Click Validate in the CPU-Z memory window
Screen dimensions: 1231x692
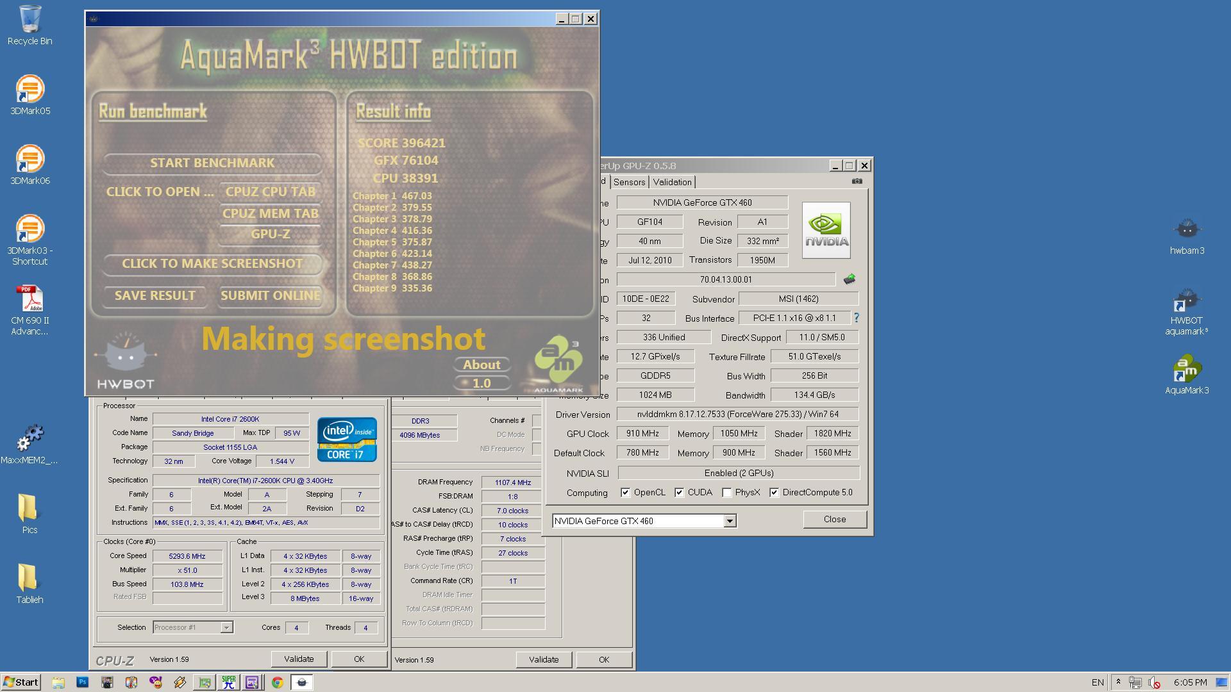(544, 659)
